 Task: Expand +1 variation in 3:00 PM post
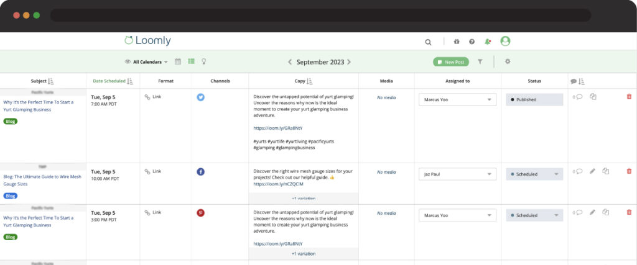pyautogui.click(x=304, y=254)
